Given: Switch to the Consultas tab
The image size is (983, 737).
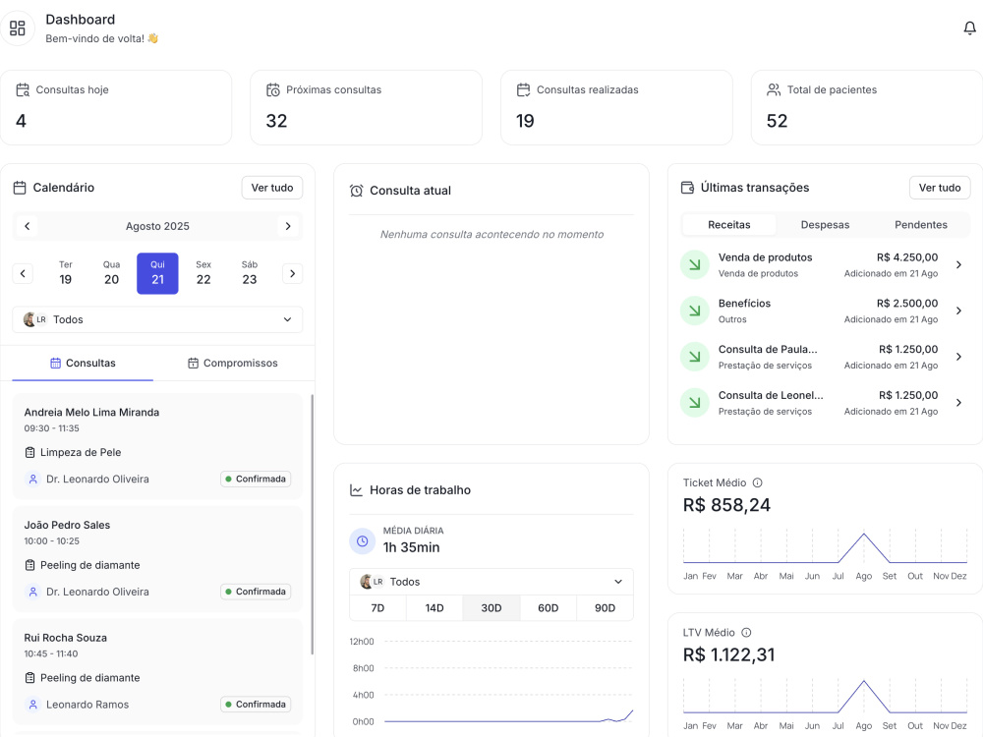Looking at the screenshot, I should pyautogui.click(x=83, y=363).
